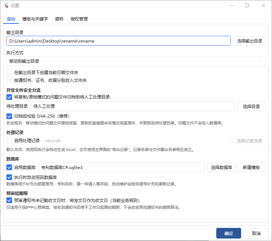
Task: Close the 设置 window
Action: [x=263, y=6]
